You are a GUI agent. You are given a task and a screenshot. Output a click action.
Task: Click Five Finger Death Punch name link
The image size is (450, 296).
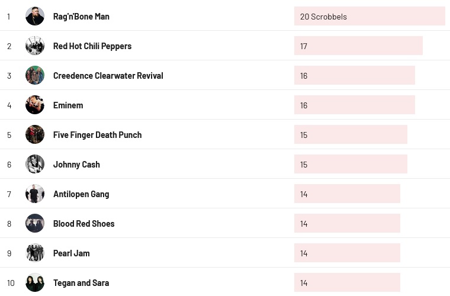coord(97,135)
